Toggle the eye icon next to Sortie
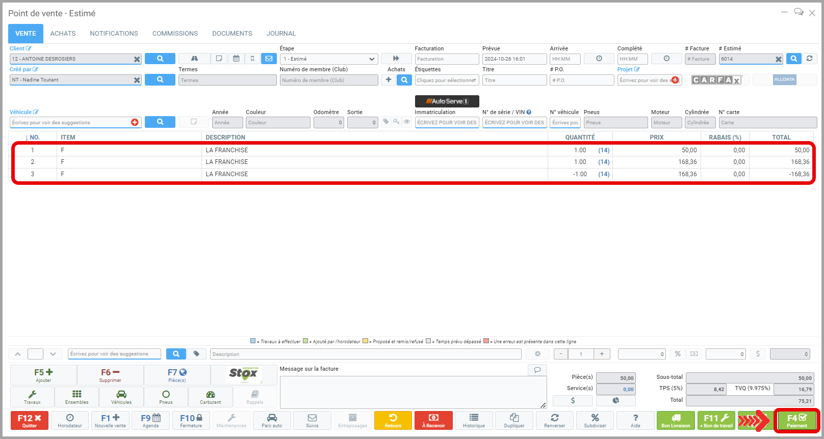The image size is (824, 439). click(407, 122)
